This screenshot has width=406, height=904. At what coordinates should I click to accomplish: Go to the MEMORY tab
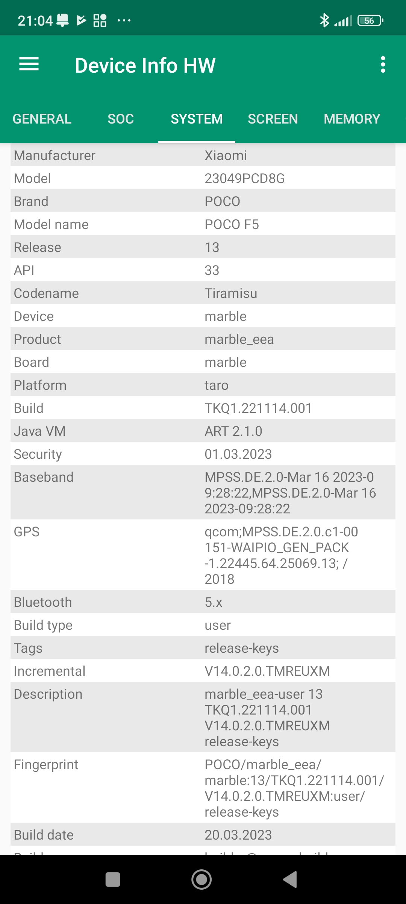(352, 119)
